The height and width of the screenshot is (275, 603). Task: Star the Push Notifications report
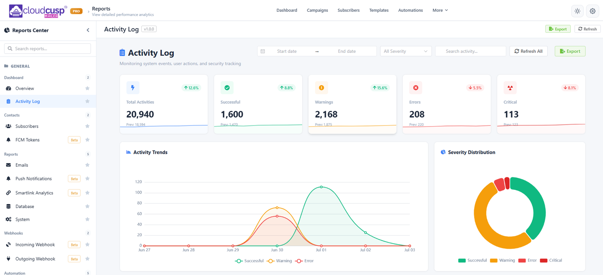point(87,179)
